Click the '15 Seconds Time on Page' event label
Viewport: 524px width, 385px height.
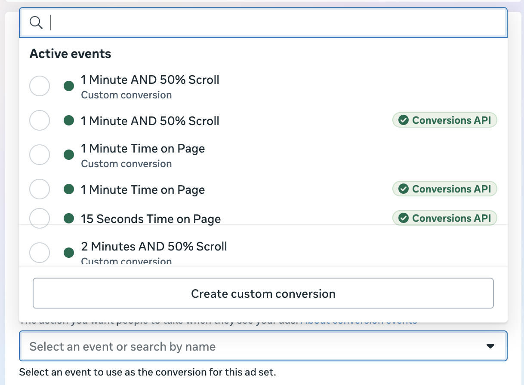151,219
